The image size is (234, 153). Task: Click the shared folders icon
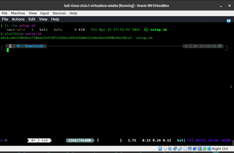tap(185, 149)
